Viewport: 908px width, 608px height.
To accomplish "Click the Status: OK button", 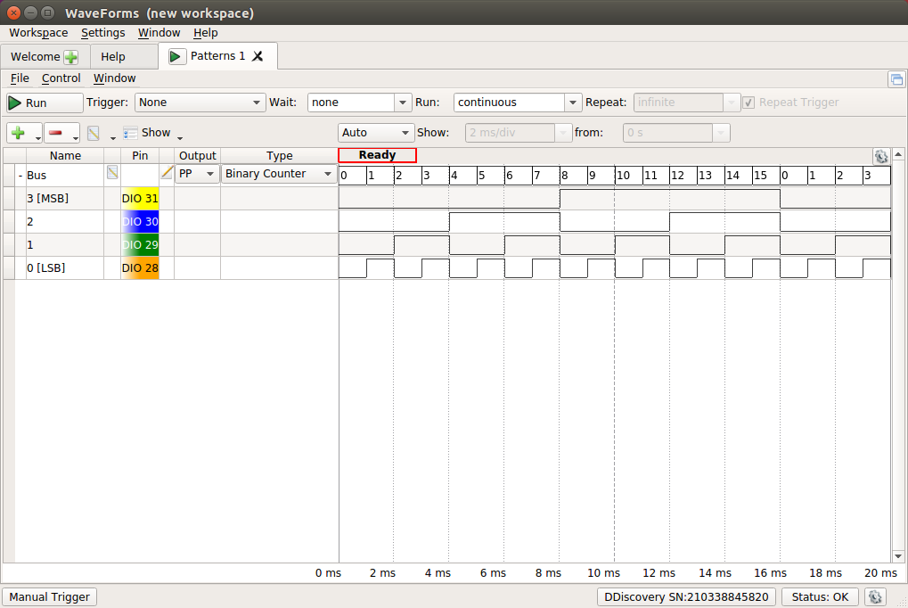I will coord(820,597).
